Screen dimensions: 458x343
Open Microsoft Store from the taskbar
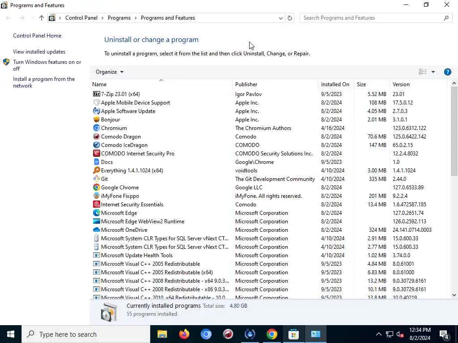(293, 334)
